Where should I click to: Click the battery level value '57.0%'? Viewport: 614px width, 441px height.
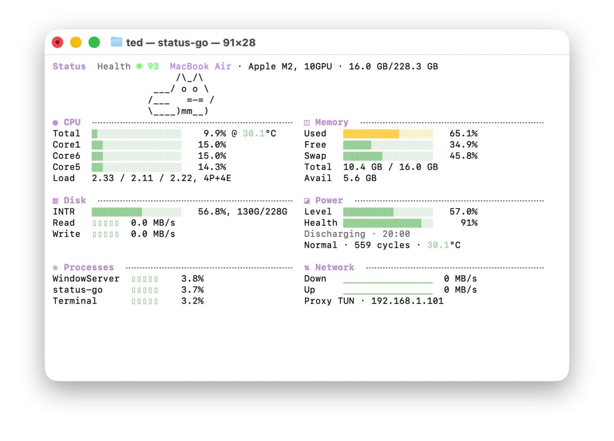pos(464,212)
